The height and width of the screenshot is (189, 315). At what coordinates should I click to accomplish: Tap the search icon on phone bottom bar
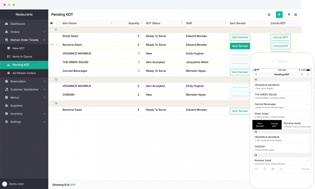click(x=256, y=169)
